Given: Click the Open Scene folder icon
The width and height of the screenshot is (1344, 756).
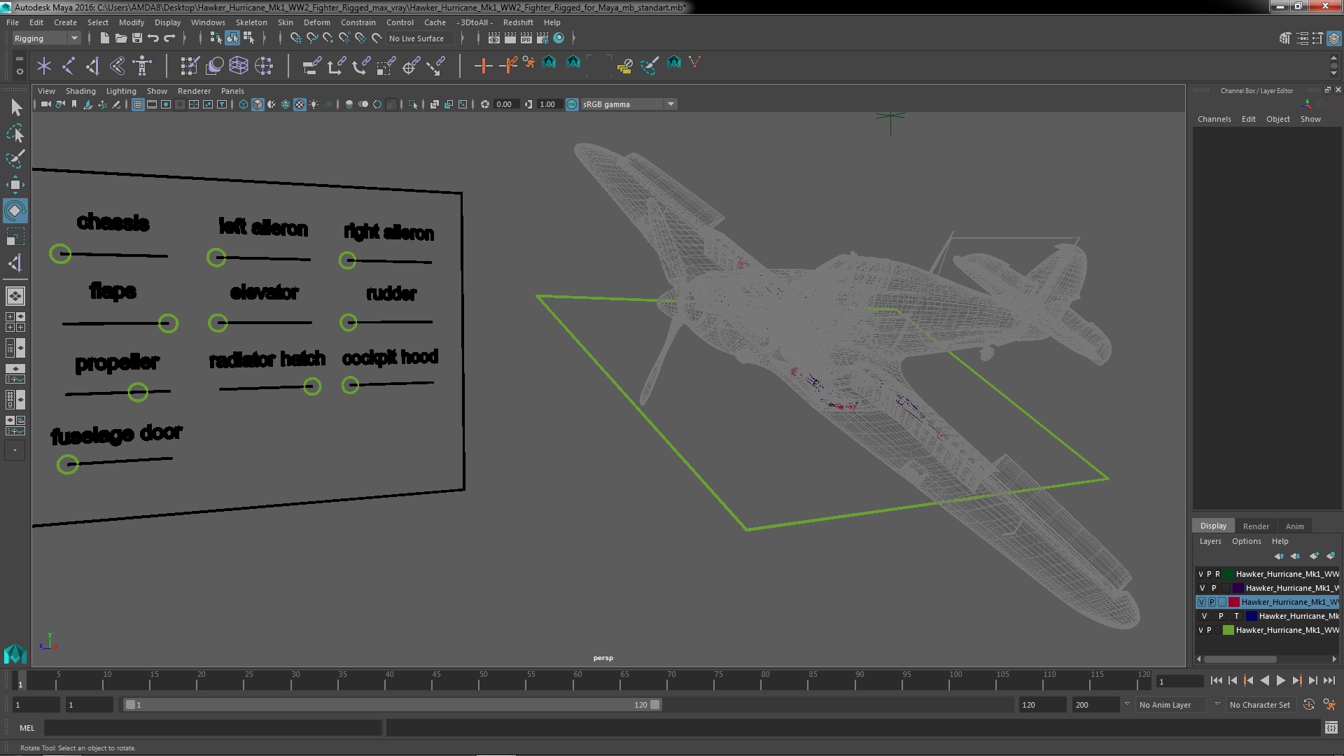Looking at the screenshot, I should (120, 38).
